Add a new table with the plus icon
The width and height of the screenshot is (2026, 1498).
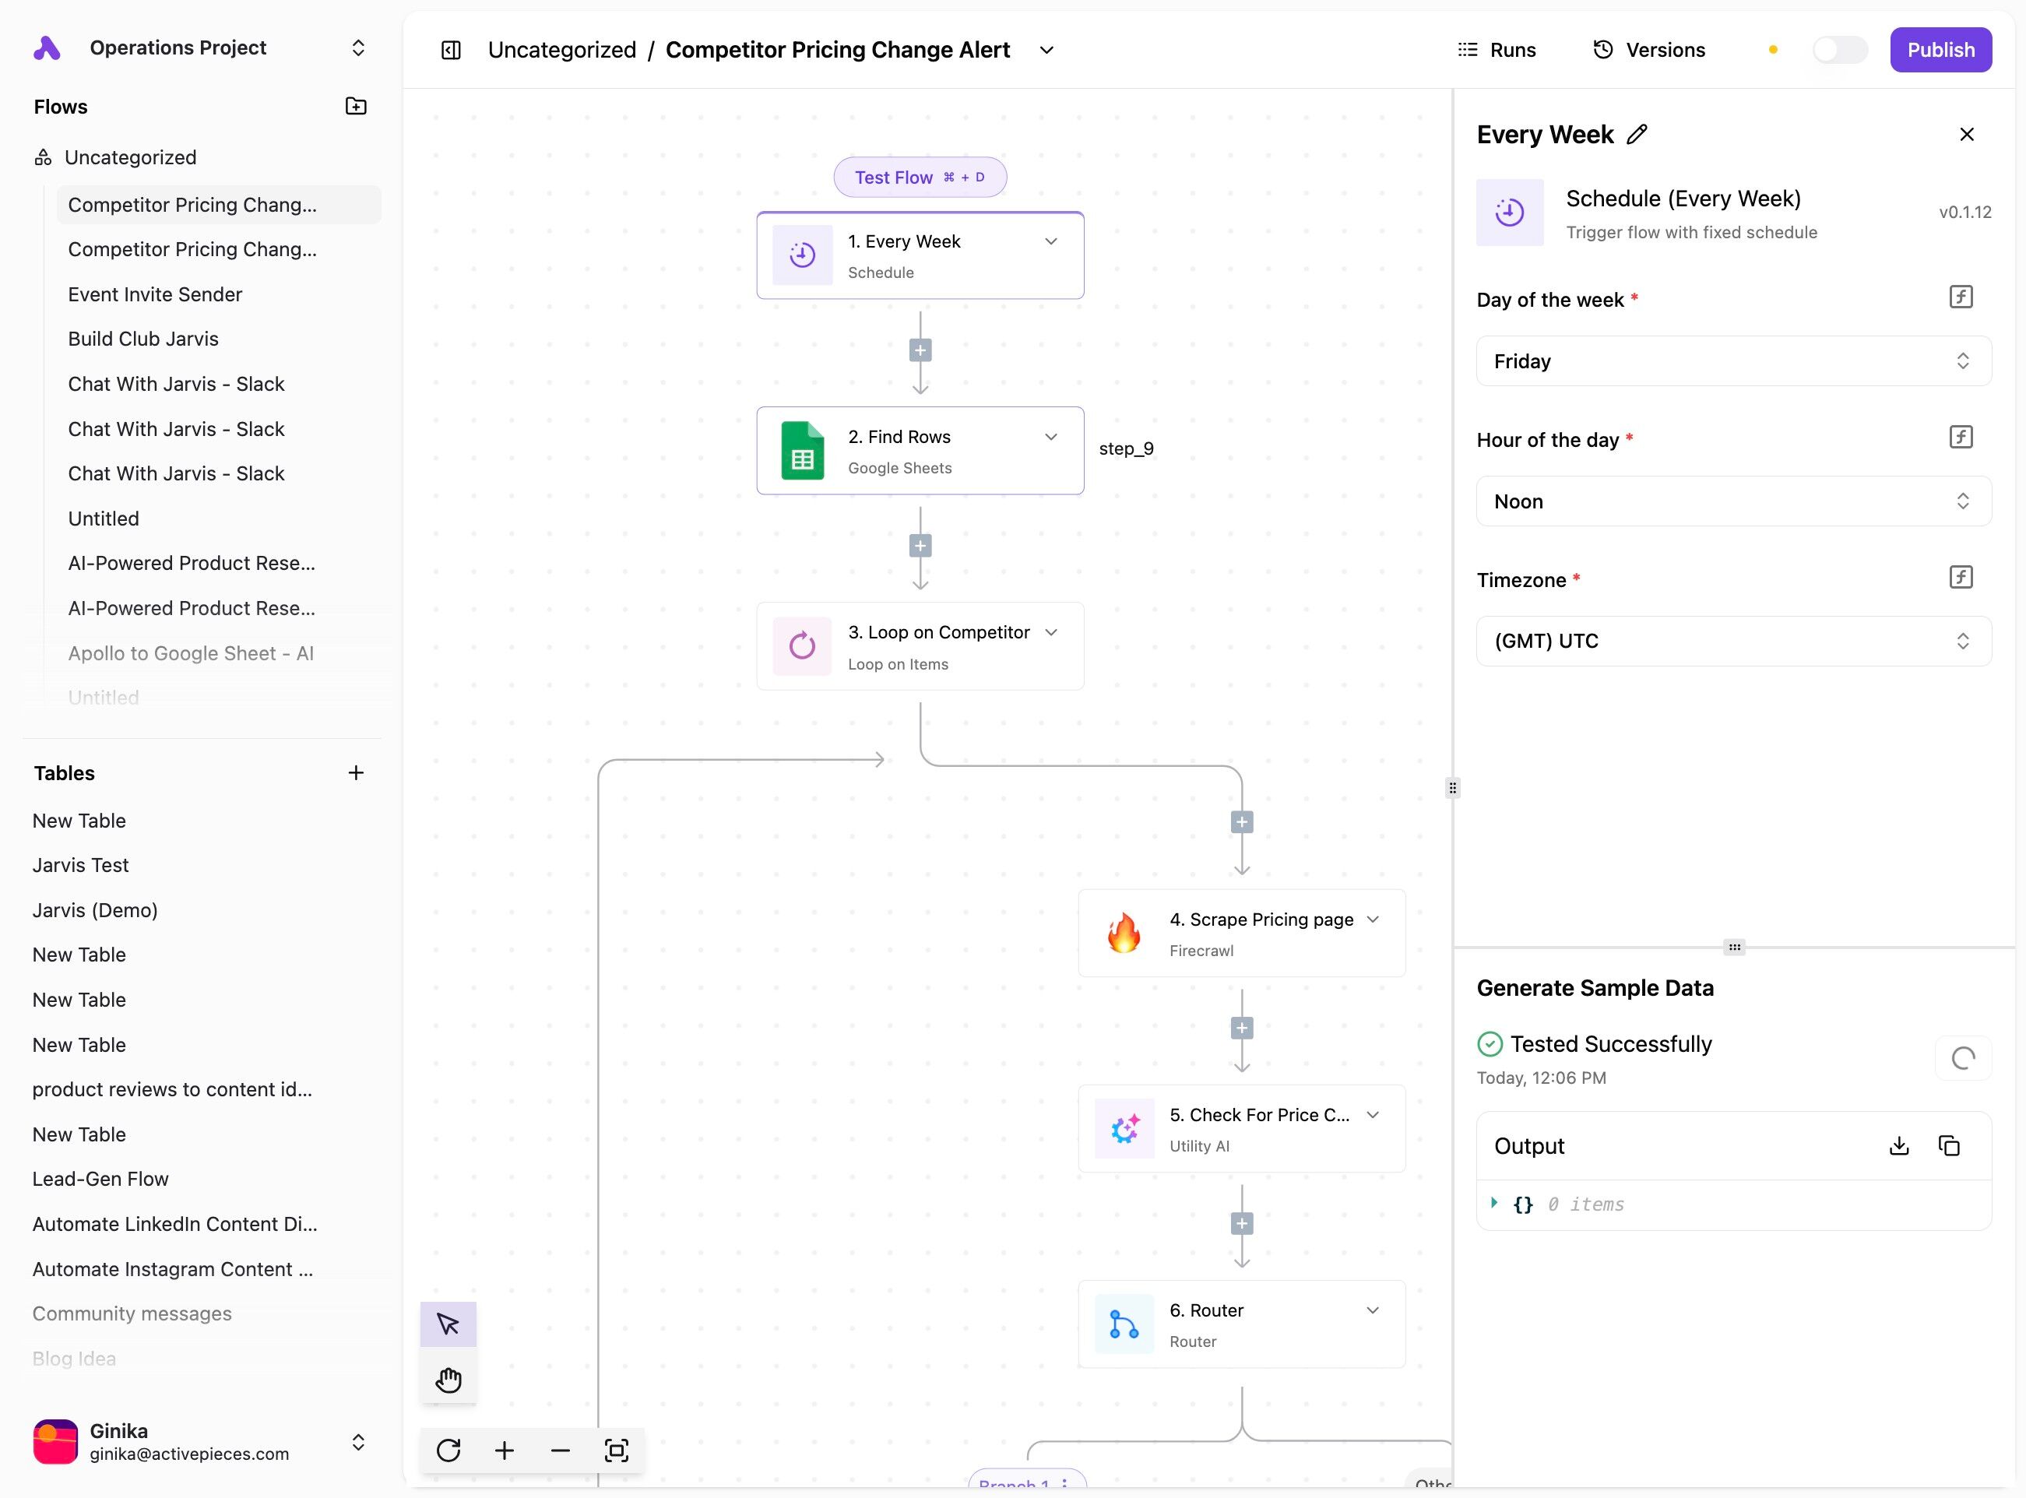(x=356, y=772)
